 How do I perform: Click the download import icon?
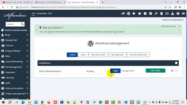click(172, 13)
